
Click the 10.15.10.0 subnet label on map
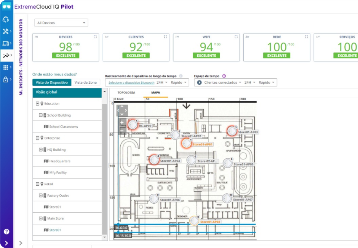pos(123,236)
